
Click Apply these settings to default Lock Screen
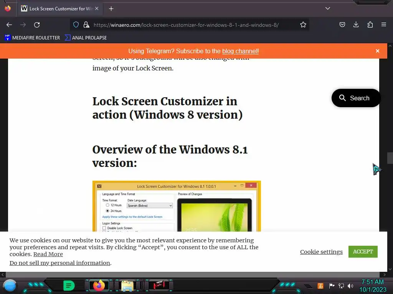point(132,217)
